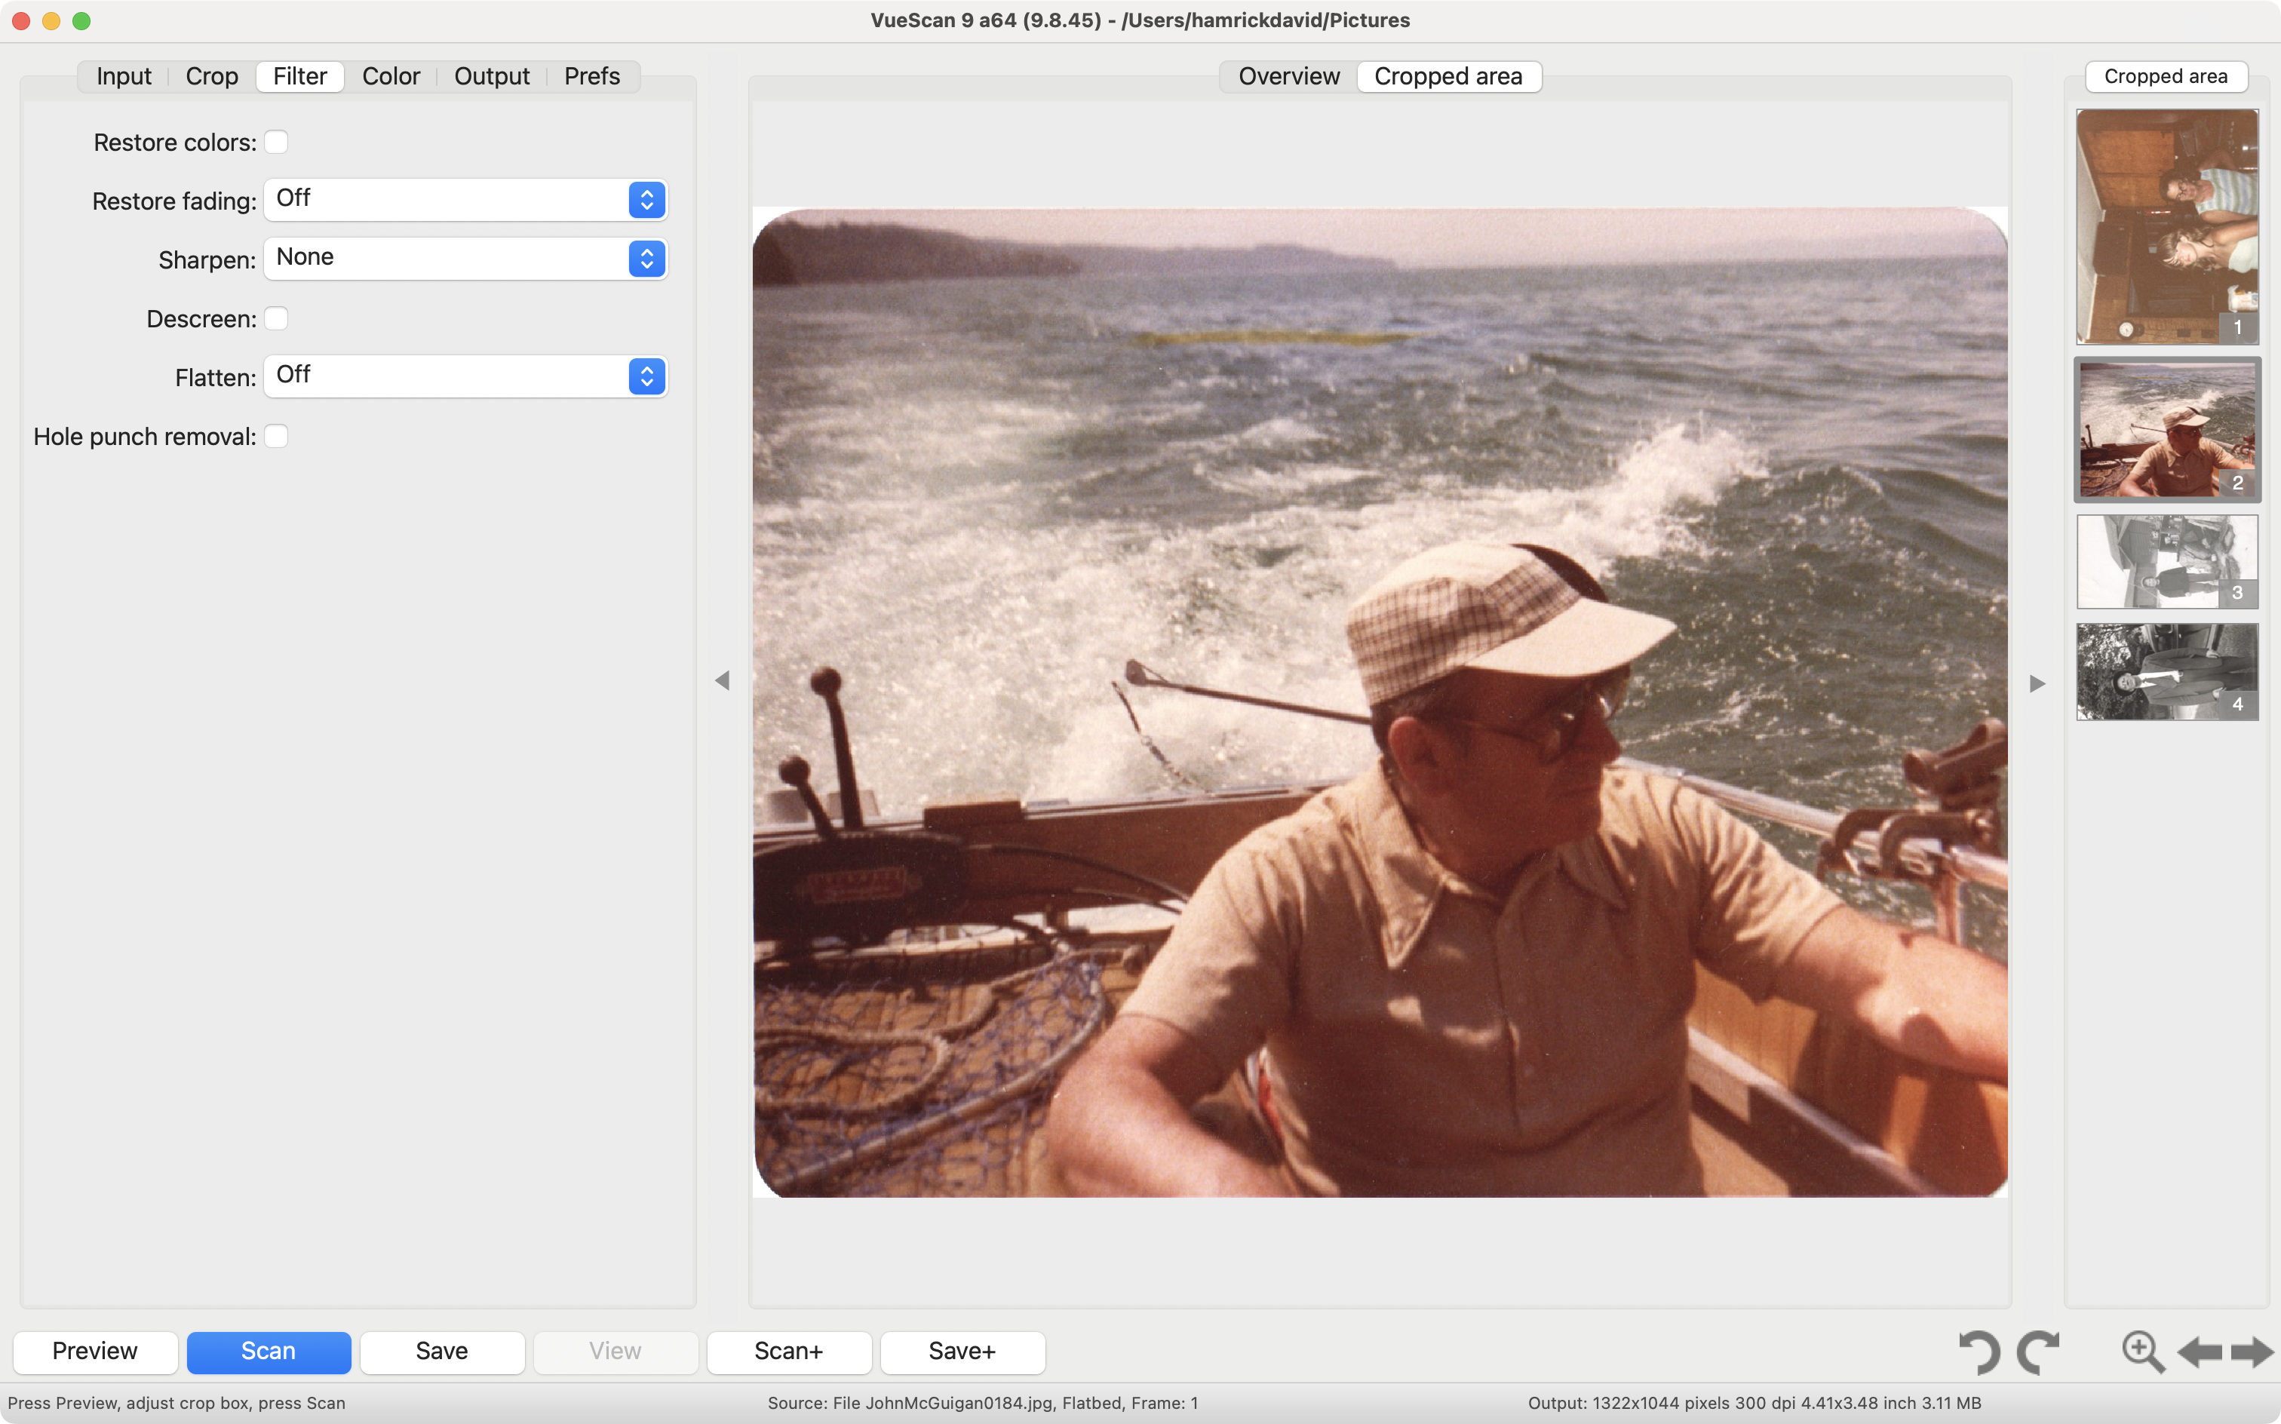Click the undo arrow icon
Image resolution: width=2281 pixels, height=1424 pixels.
click(1981, 1352)
